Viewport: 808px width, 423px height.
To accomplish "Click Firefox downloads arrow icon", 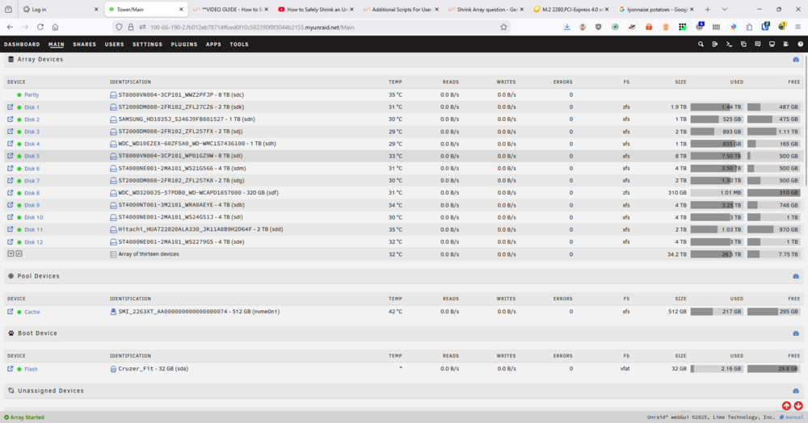I will pos(567,27).
